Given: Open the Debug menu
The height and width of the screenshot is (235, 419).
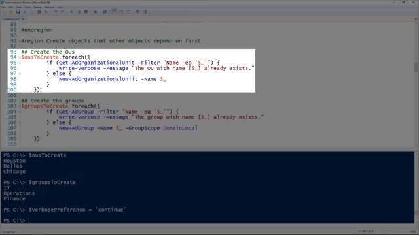Looking at the screenshot, I should click(x=37, y=7).
